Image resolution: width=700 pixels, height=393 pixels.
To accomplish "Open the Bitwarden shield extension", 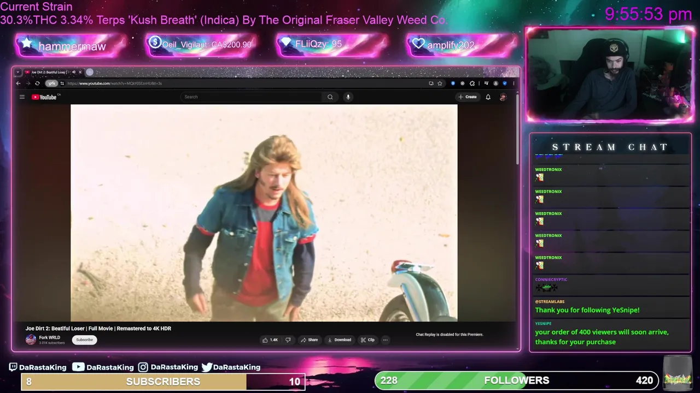I will pos(453,84).
